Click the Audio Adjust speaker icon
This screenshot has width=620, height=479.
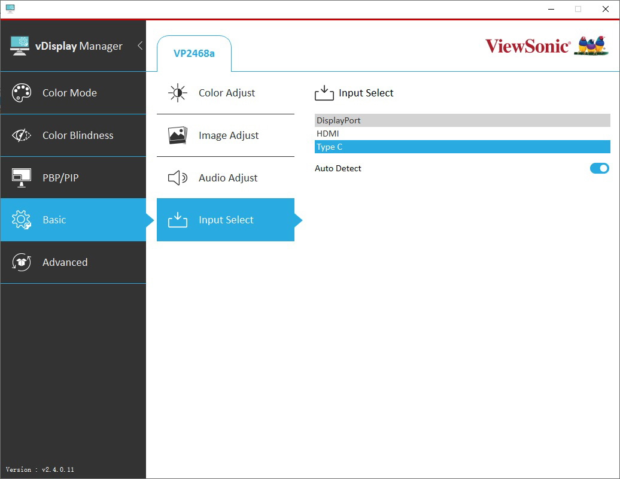coord(178,178)
